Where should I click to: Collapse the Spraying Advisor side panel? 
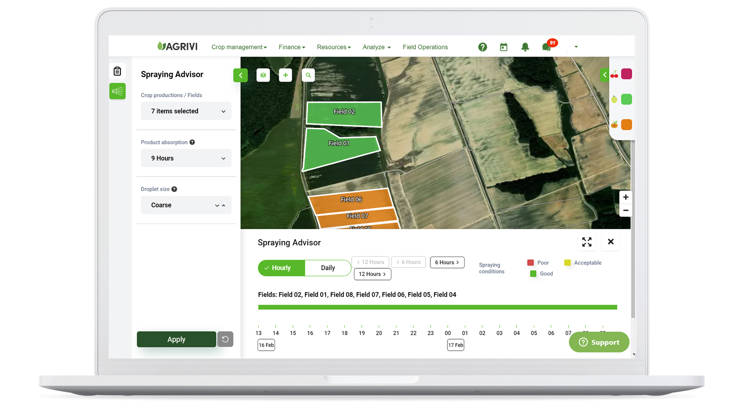240,75
